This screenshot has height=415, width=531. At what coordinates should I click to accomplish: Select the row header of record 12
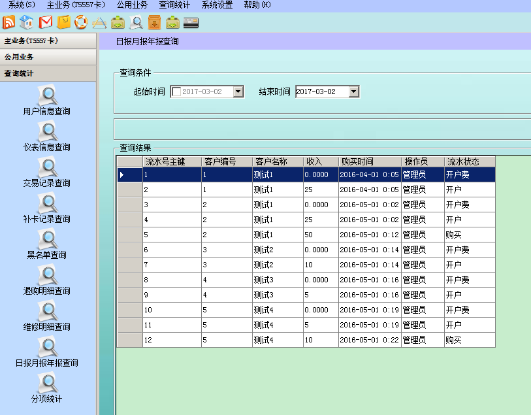[x=130, y=340]
